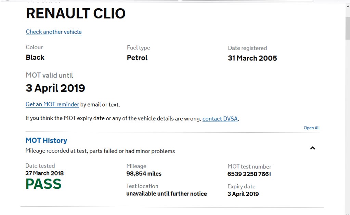
Task: Follow the Get an MOT reminder link
Action: [x=52, y=104]
